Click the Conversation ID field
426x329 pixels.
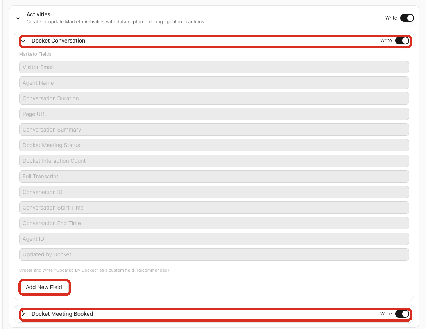click(x=214, y=192)
